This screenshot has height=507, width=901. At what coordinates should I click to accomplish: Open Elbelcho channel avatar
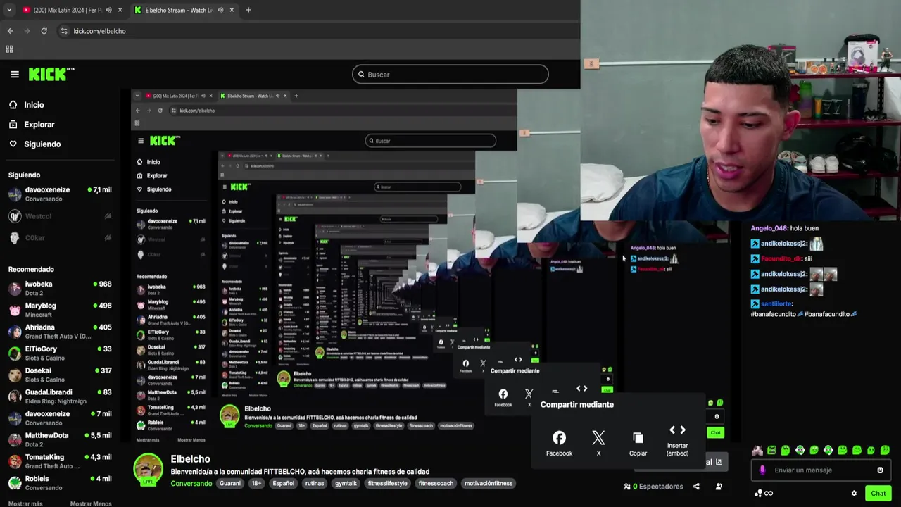(x=149, y=470)
